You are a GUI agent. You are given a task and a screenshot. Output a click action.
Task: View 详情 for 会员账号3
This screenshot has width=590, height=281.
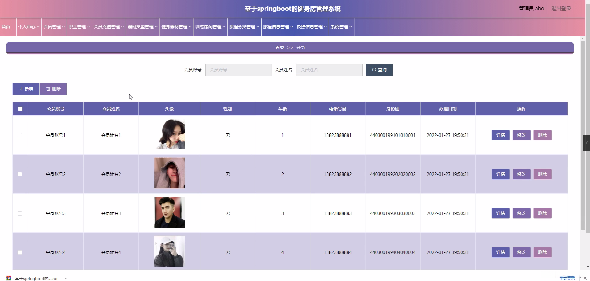pos(501,213)
